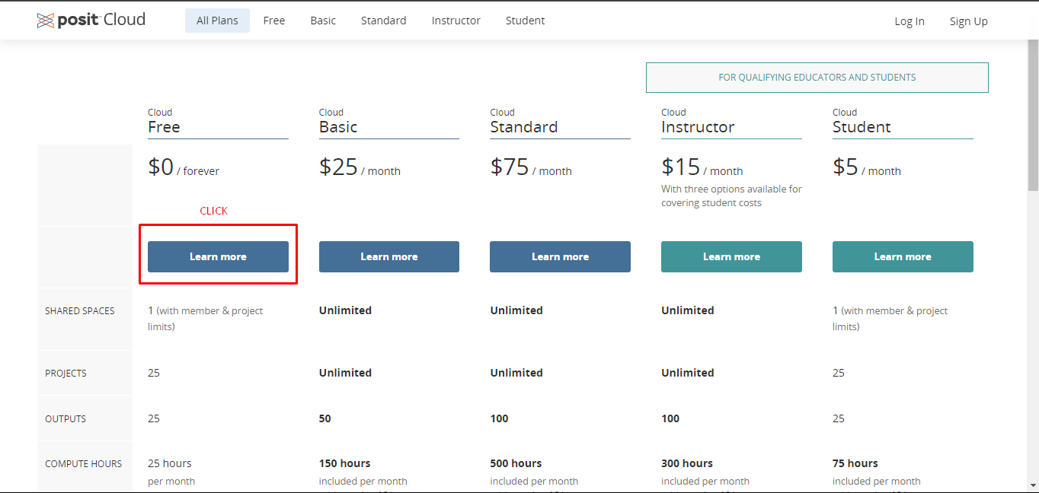This screenshot has width=1039, height=493.
Task: Switch to the Instructor tab
Action: 456,21
